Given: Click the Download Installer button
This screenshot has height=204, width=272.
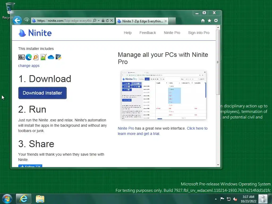Looking at the screenshot, I should [42, 93].
